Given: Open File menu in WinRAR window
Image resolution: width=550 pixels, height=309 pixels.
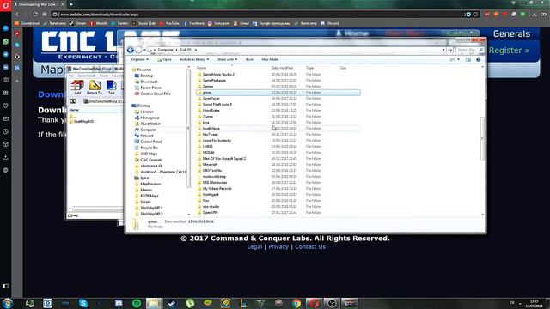Looking at the screenshot, I should (71, 76).
